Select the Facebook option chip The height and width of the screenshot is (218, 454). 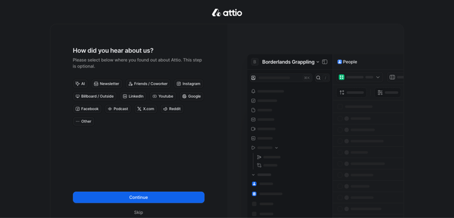87,109
